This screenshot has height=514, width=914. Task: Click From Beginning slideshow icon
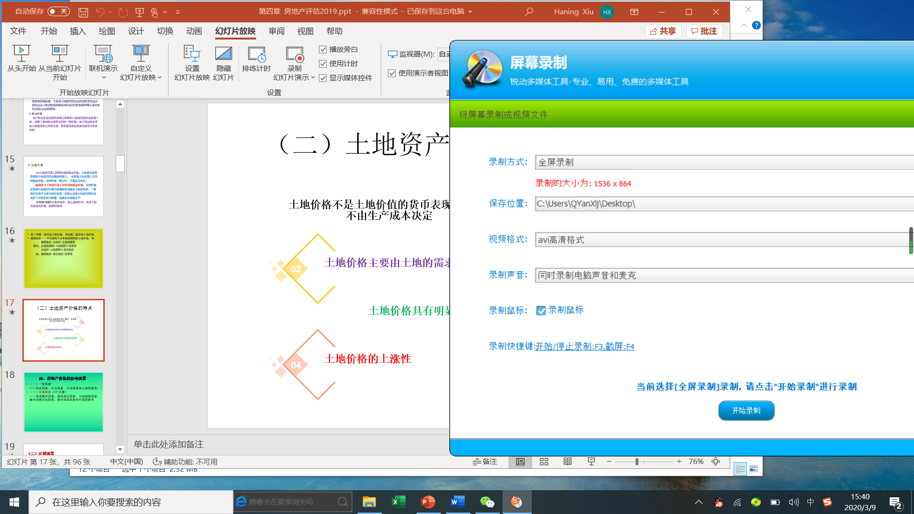[21, 53]
